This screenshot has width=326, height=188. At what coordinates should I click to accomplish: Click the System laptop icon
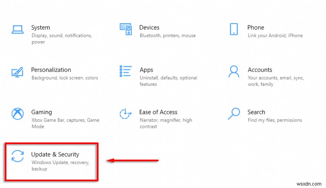18,29
